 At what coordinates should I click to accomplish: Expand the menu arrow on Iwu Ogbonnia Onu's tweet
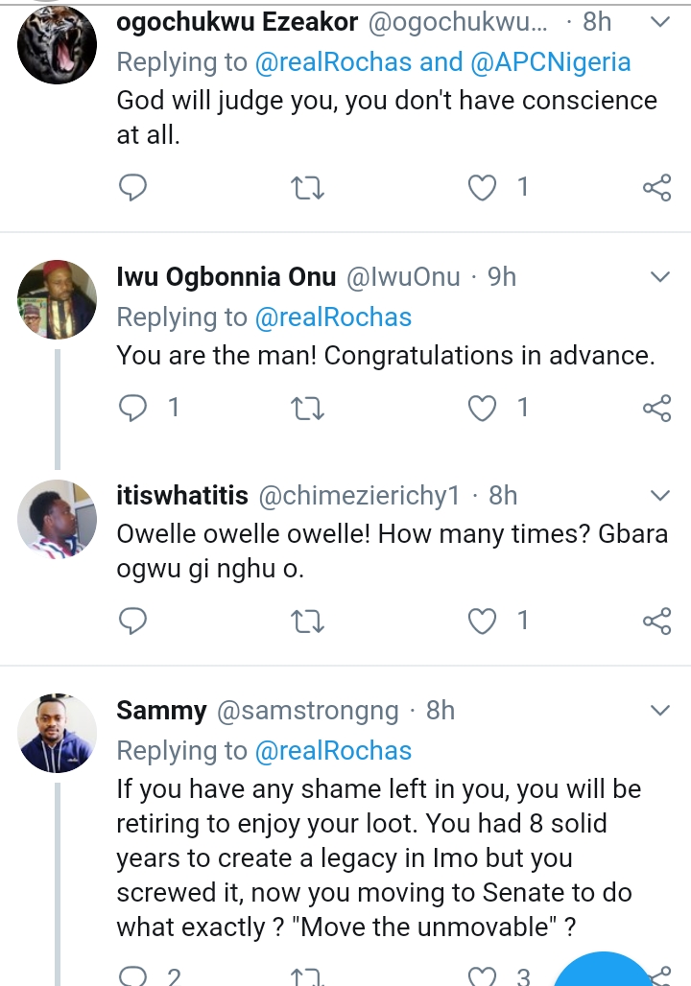point(659,278)
